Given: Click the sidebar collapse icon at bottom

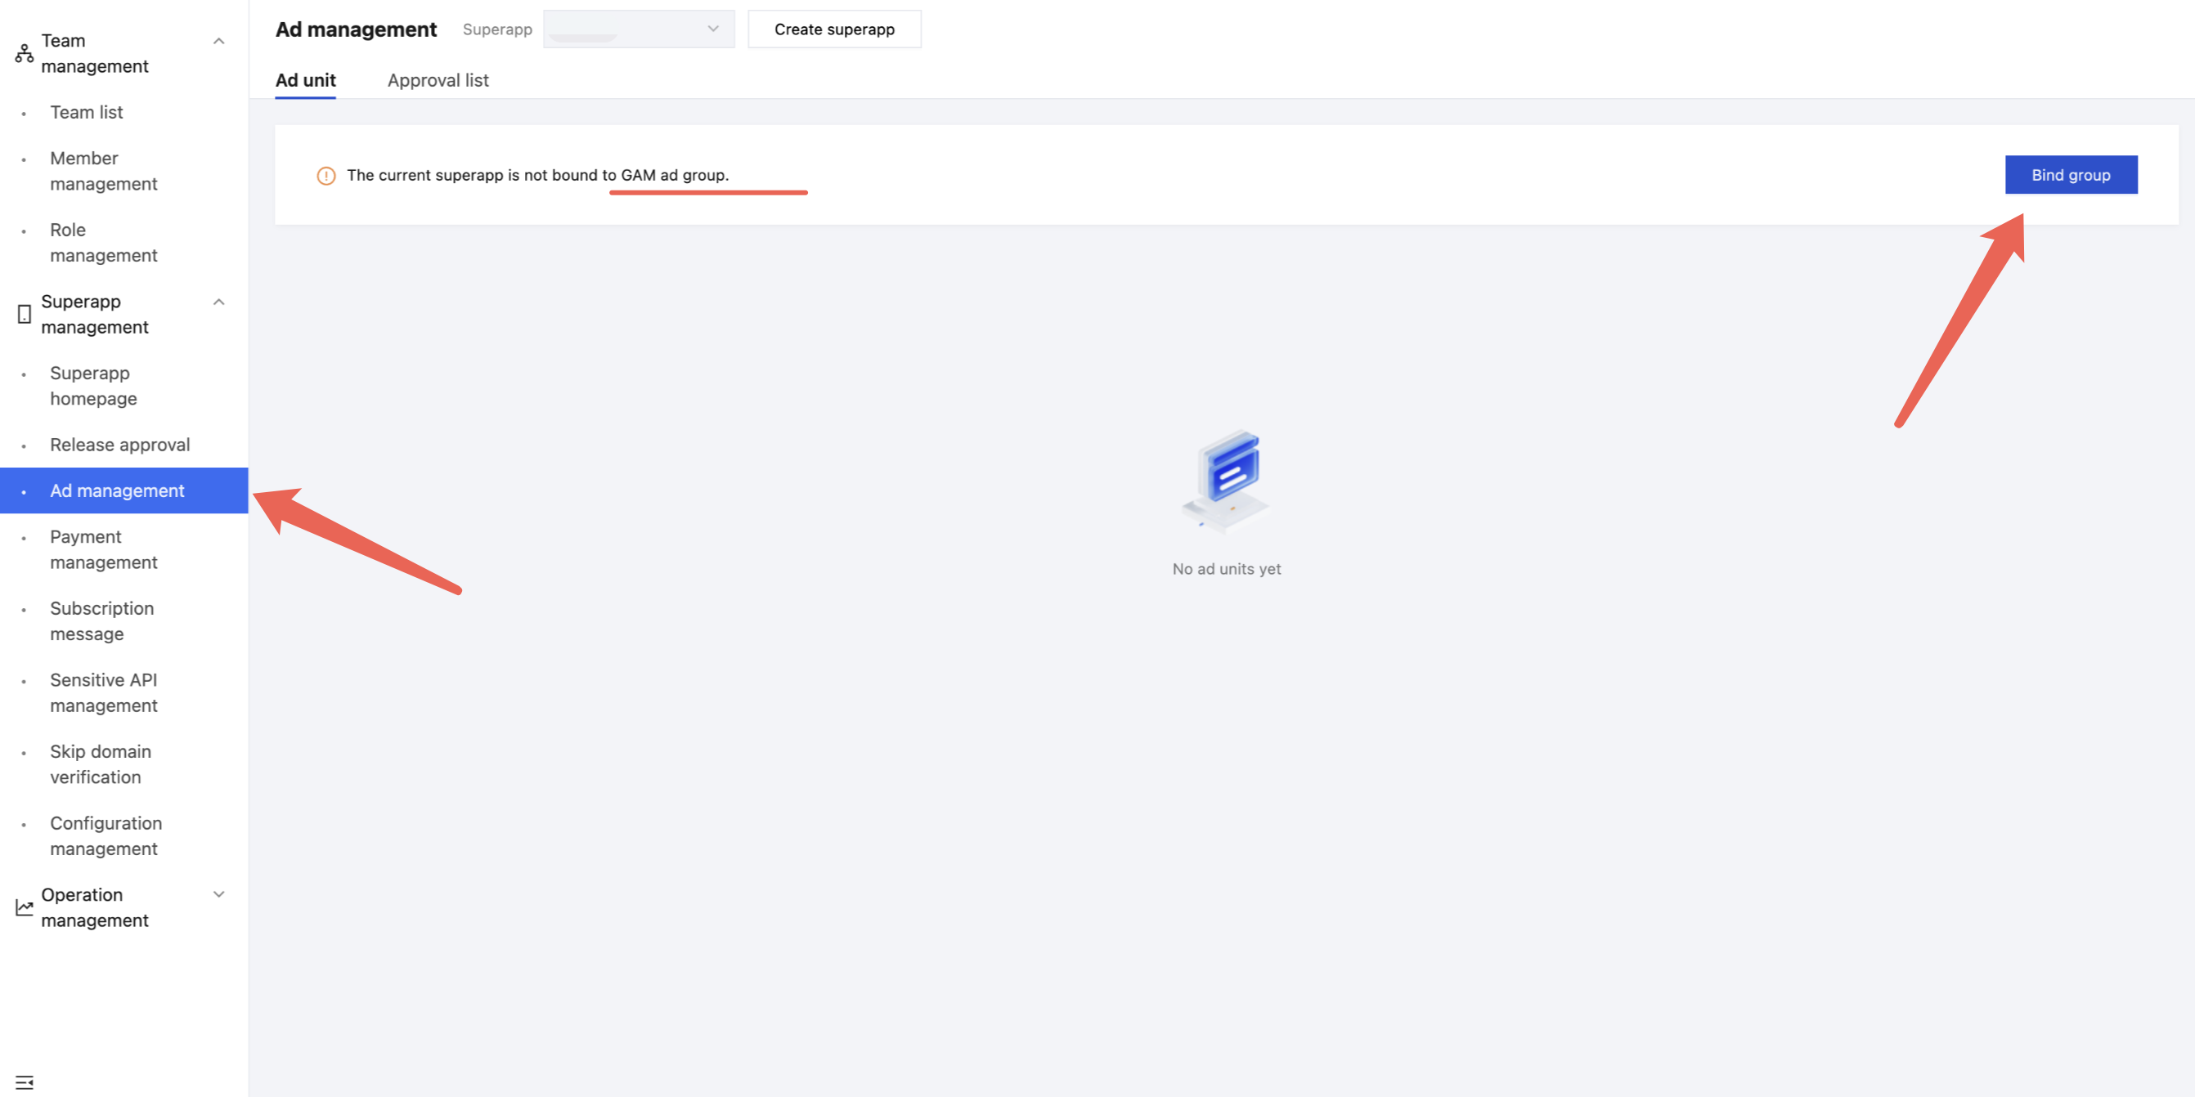Looking at the screenshot, I should click(x=24, y=1082).
